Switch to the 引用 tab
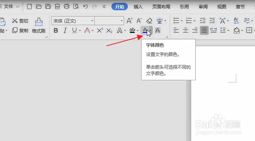This screenshot has width=255, height=141. (x=184, y=7)
